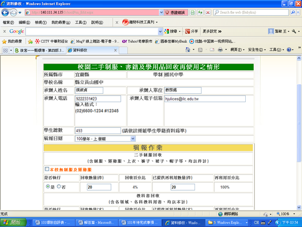Click the compatibility view page icon
Screen dimensions: 302x227
[193, 13]
